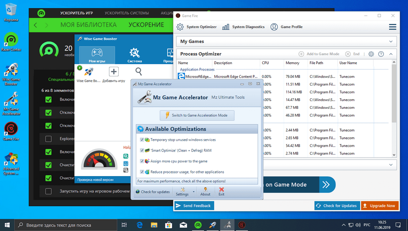The height and width of the screenshot is (231, 408).
Task: Click Exit in Mz Game Accelerator
Action: 221,192
